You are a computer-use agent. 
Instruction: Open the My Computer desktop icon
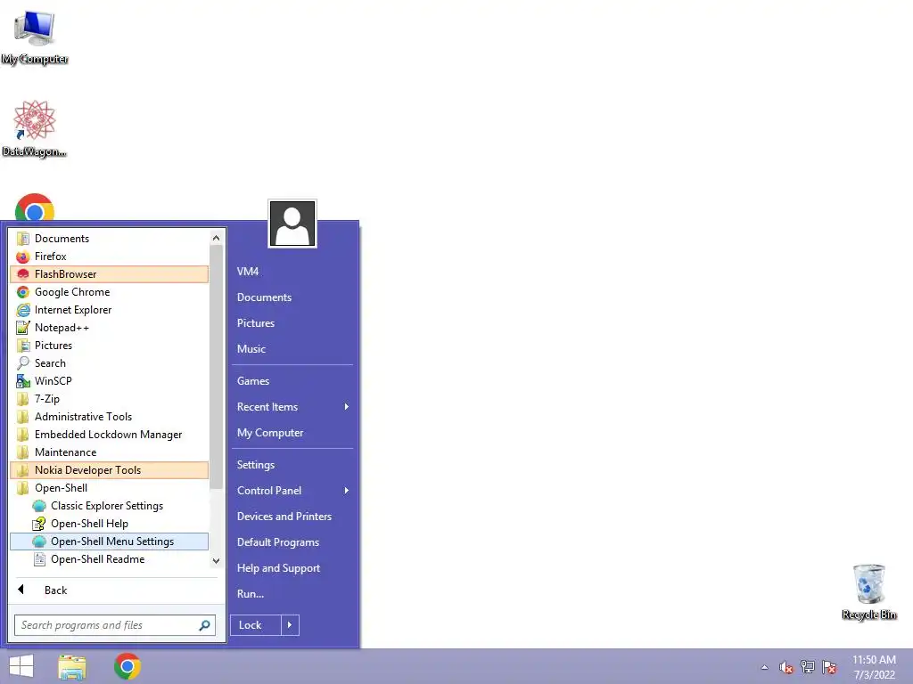35,37
